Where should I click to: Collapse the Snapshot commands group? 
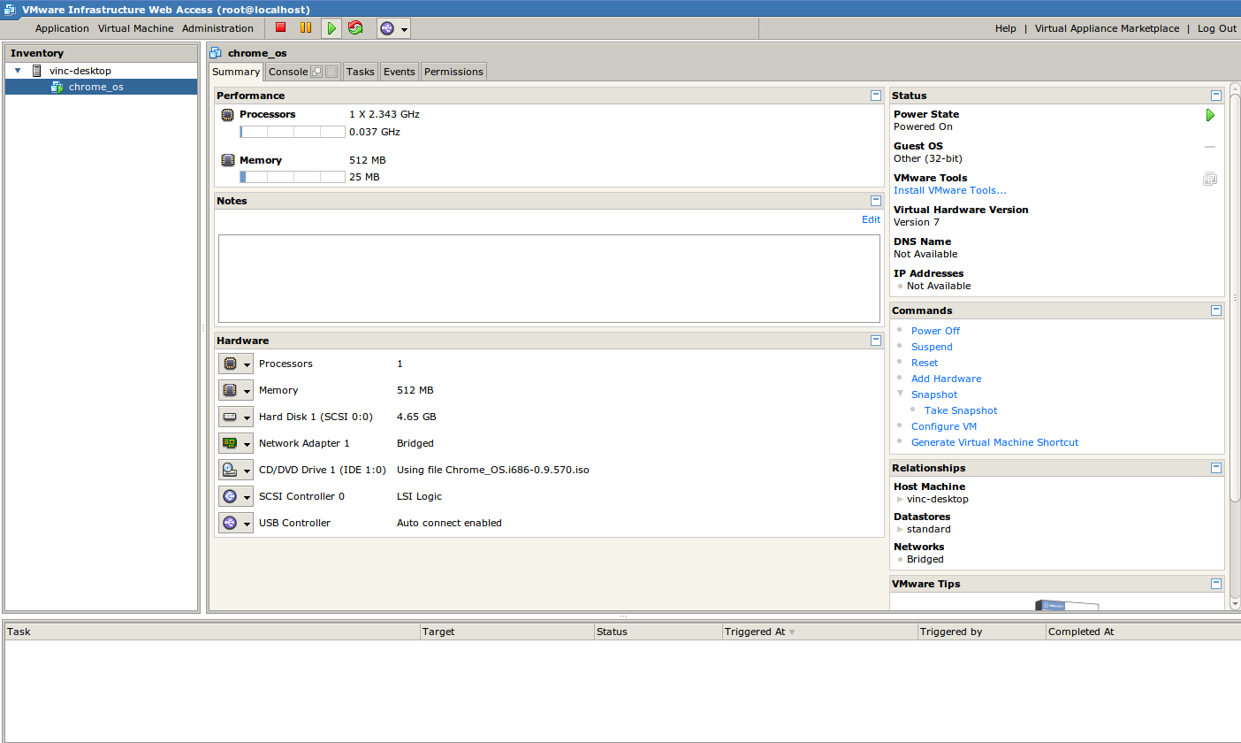click(x=901, y=394)
